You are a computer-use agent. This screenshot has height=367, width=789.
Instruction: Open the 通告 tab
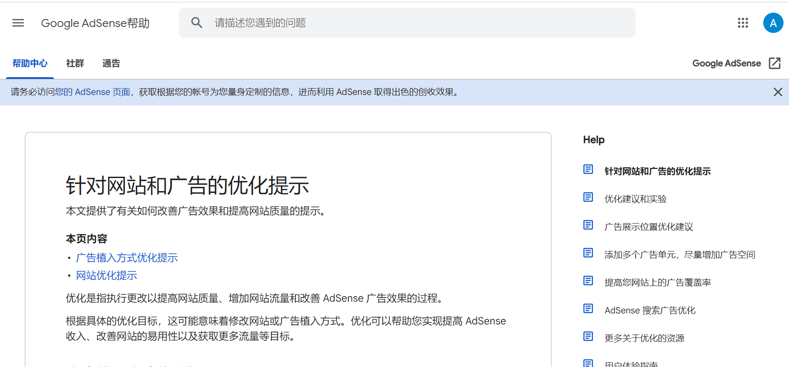pyautogui.click(x=111, y=63)
